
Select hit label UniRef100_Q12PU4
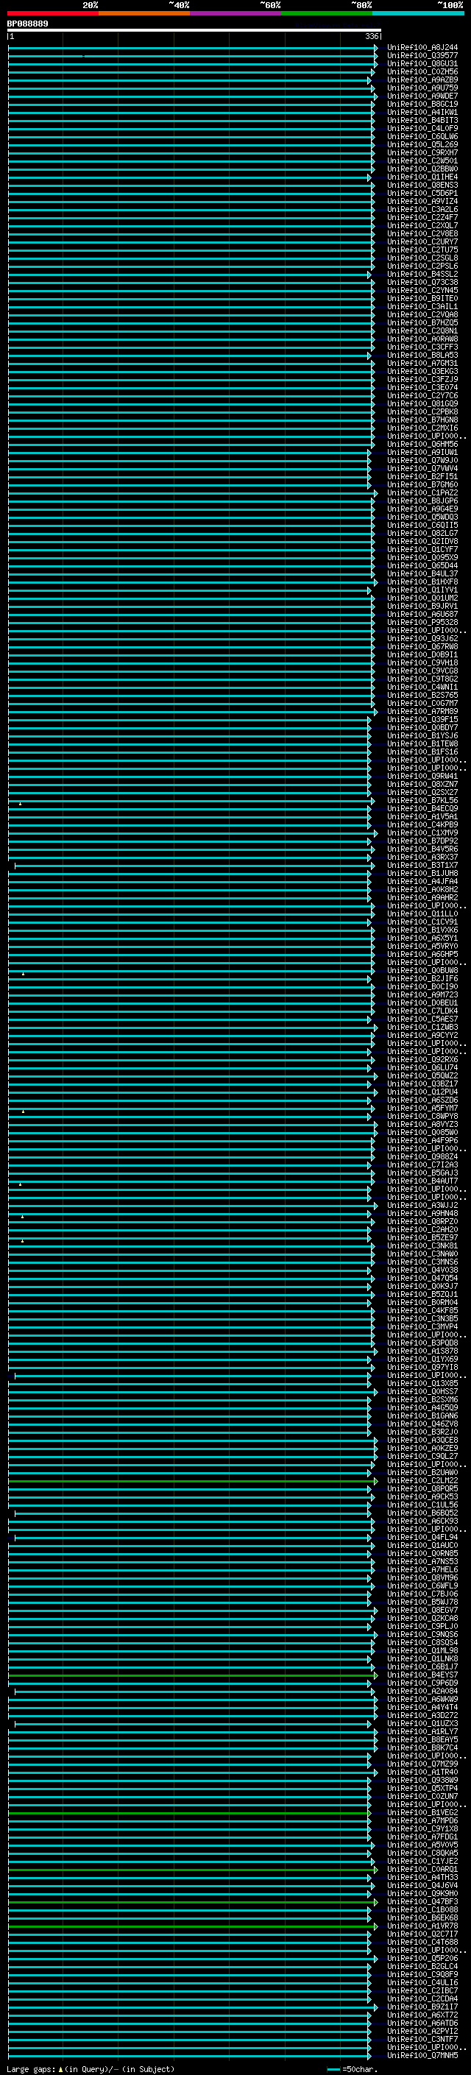point(422,1092)
